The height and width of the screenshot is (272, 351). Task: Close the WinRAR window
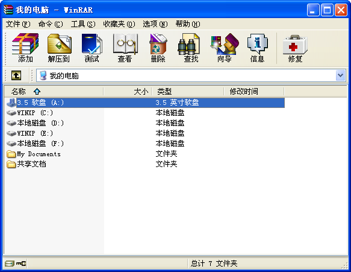point(341,10)
